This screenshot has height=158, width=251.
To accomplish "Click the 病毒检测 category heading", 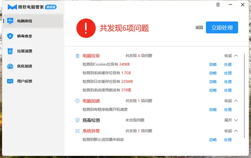I will click(x=91, y=120).
